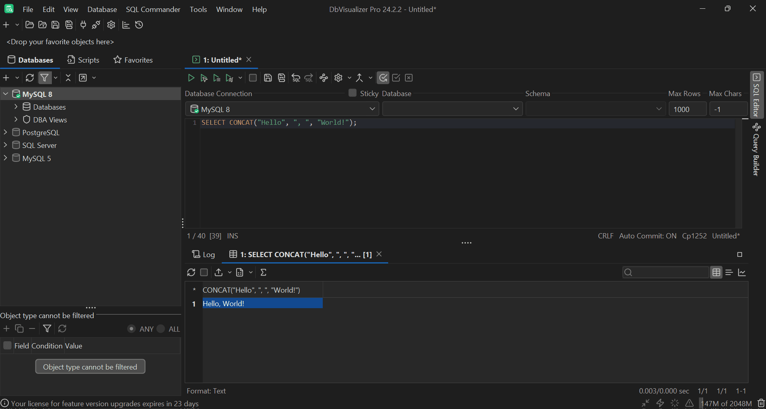
Task: Expand the PostgreSQL tree node
Action: coord(6,132)
